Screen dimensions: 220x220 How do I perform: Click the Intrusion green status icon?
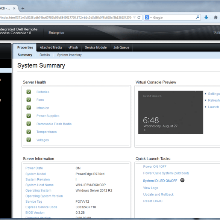click(29, 108)
